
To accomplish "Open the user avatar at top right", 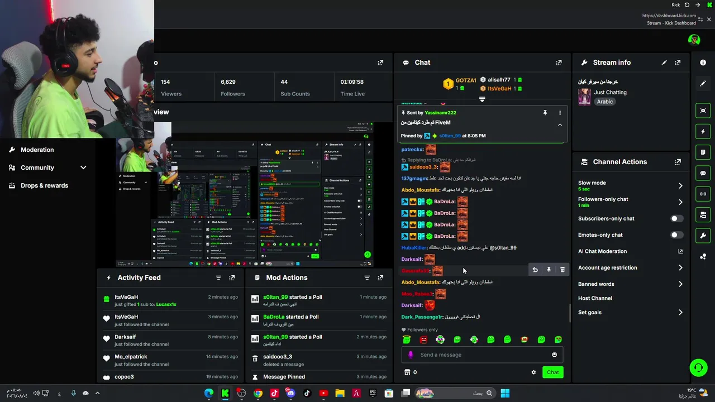I will pyautogui.click(x=694, y=40).
